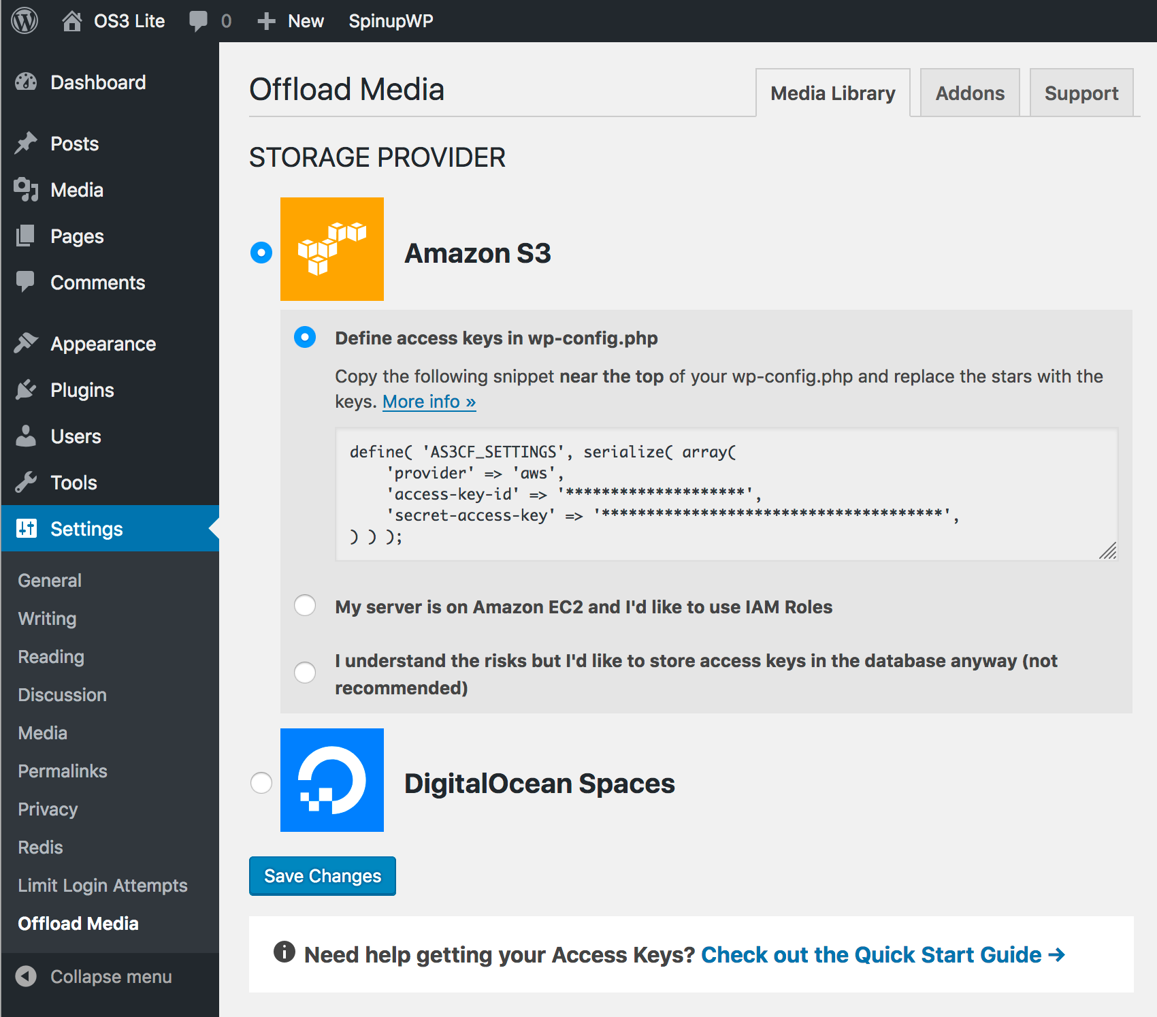
Task: Go to Permalinks settings submenu
Action: coord(63,771)
